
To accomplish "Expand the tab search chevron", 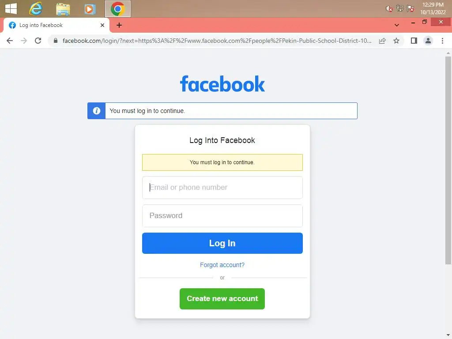I will tap(397, 25).
